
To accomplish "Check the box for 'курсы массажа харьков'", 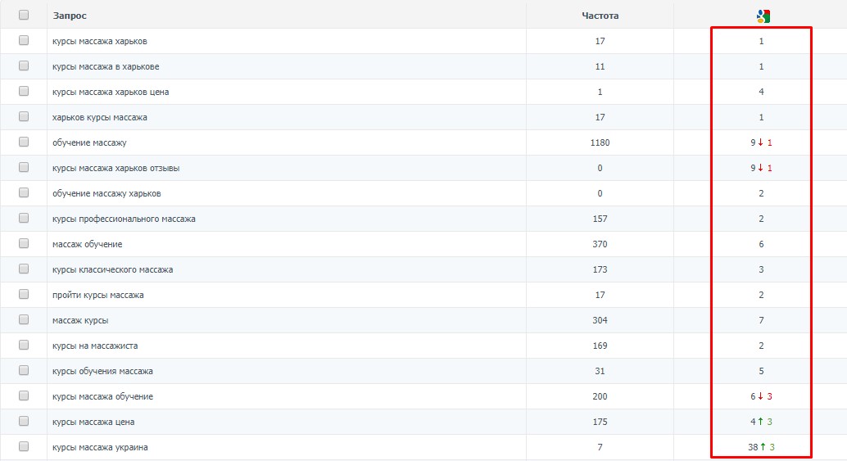I will point(24,40).
